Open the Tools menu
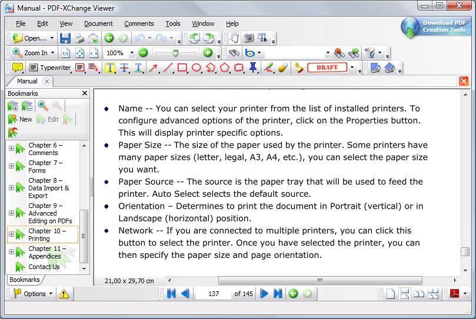Image resolution: width=476 pixels, height=319 pixels. [173, 23]
